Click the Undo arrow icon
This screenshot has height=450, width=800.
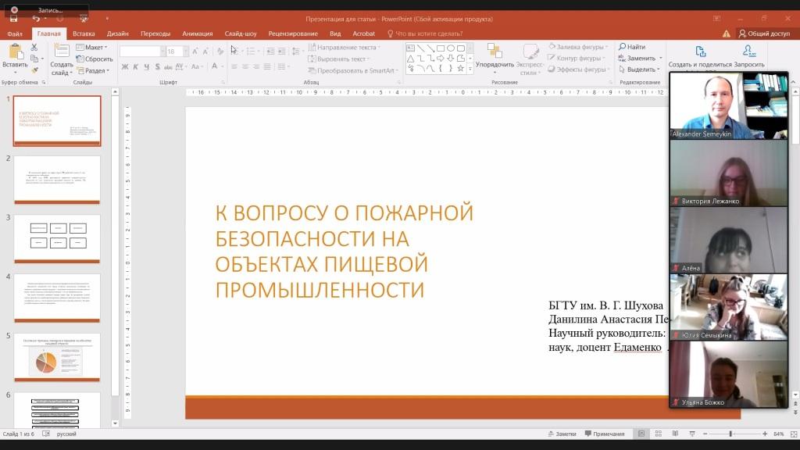[x=36, y=19]
